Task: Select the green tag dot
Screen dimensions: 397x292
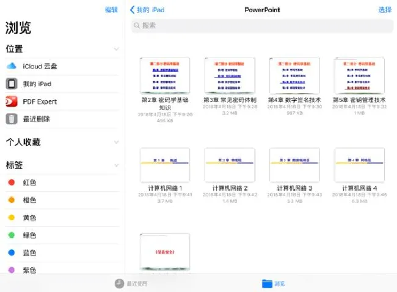Action: (12, 235)
